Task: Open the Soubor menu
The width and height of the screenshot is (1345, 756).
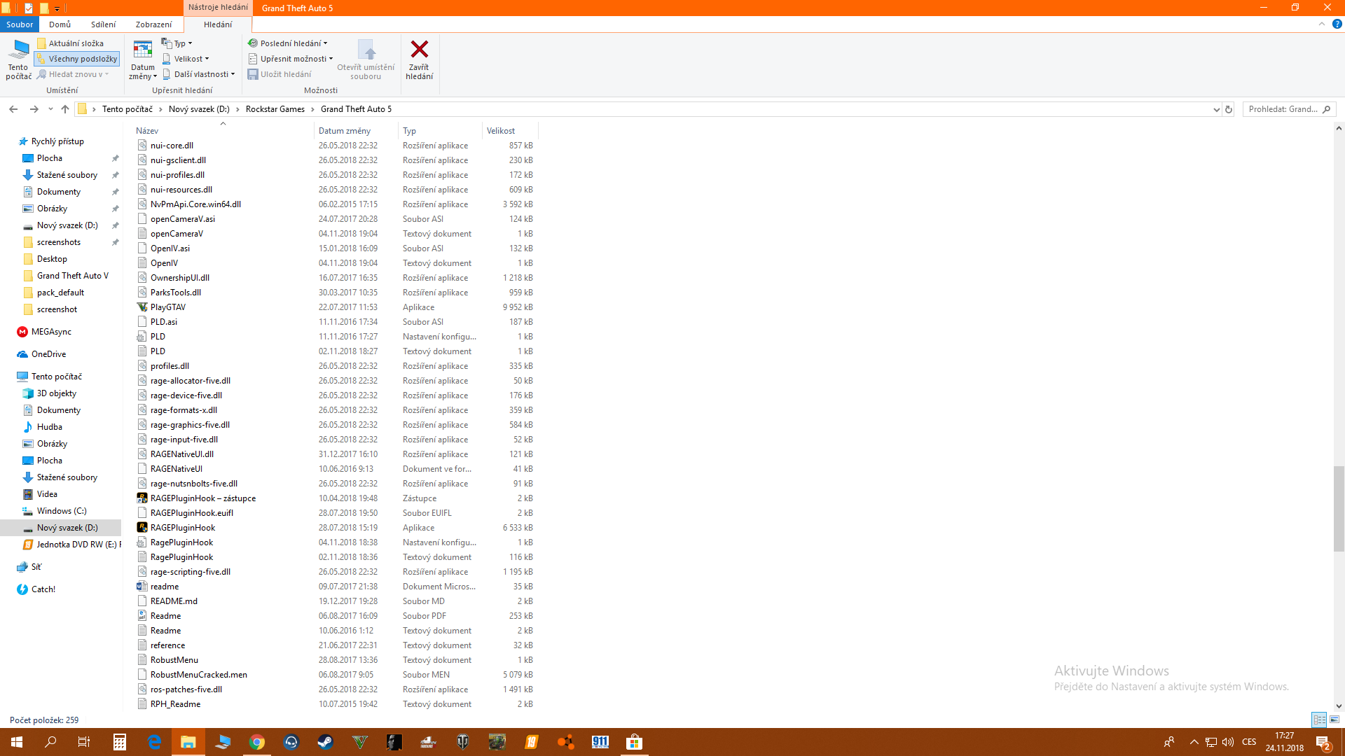Action: tap(20, 24)
